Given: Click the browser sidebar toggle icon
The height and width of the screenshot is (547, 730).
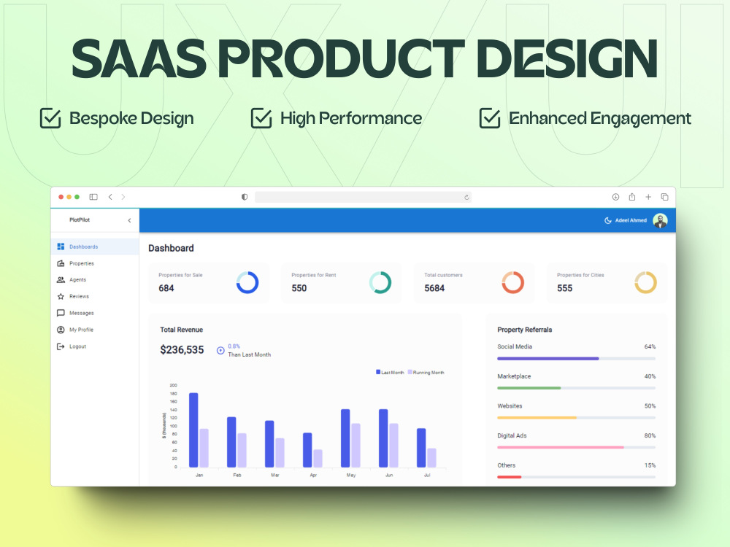Looking at the screenshot, I should [x=93, y=197].
